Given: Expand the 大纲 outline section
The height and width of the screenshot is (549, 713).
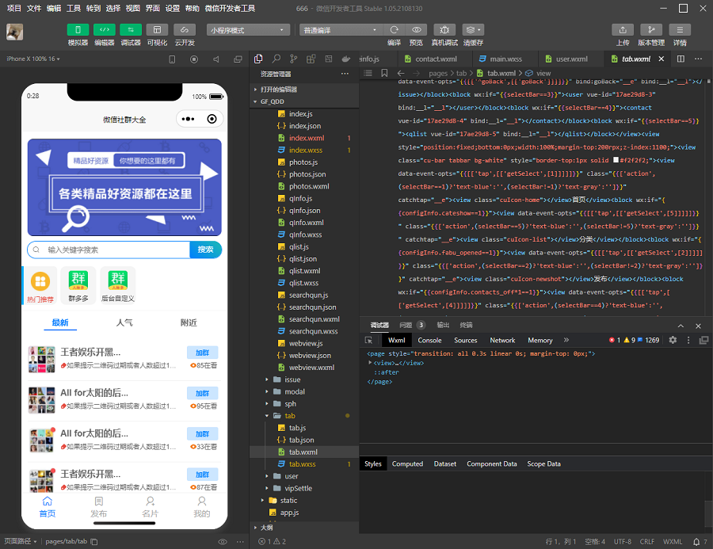Looking at the screenshot, I should [x=304, y=528].
